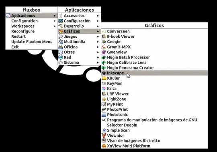Image resolution: width=217 pixels, height=152 pixels.
Task: Click the E-book Viewer icon
Action: tap(104, 36)
